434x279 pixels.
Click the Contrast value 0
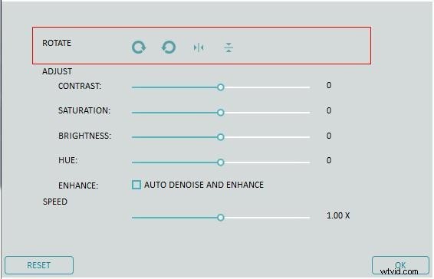click(x=328, y=85)
